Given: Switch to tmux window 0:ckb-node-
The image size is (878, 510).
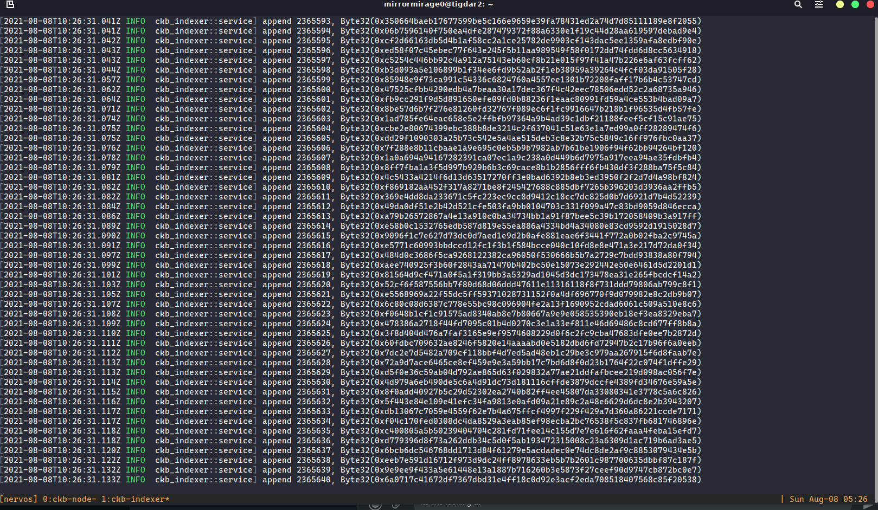Looking at the screenshot, I should [x=69, y=499].
